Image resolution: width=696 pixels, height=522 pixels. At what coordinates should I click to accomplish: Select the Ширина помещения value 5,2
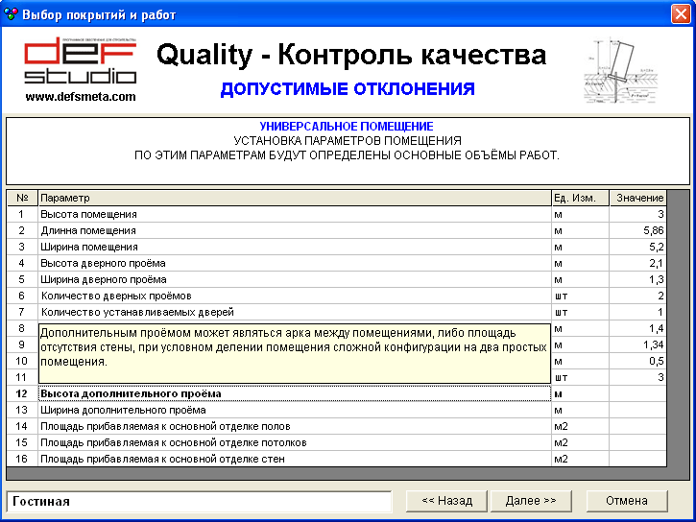pyautogui.click(x=636, y=248)
